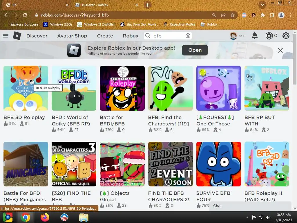Open the Avatar Shop nav item

72,36
